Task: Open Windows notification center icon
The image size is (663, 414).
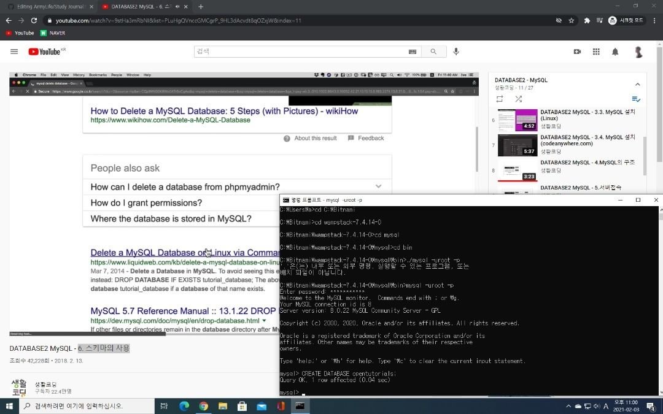Action: click(x=651, y=407)
